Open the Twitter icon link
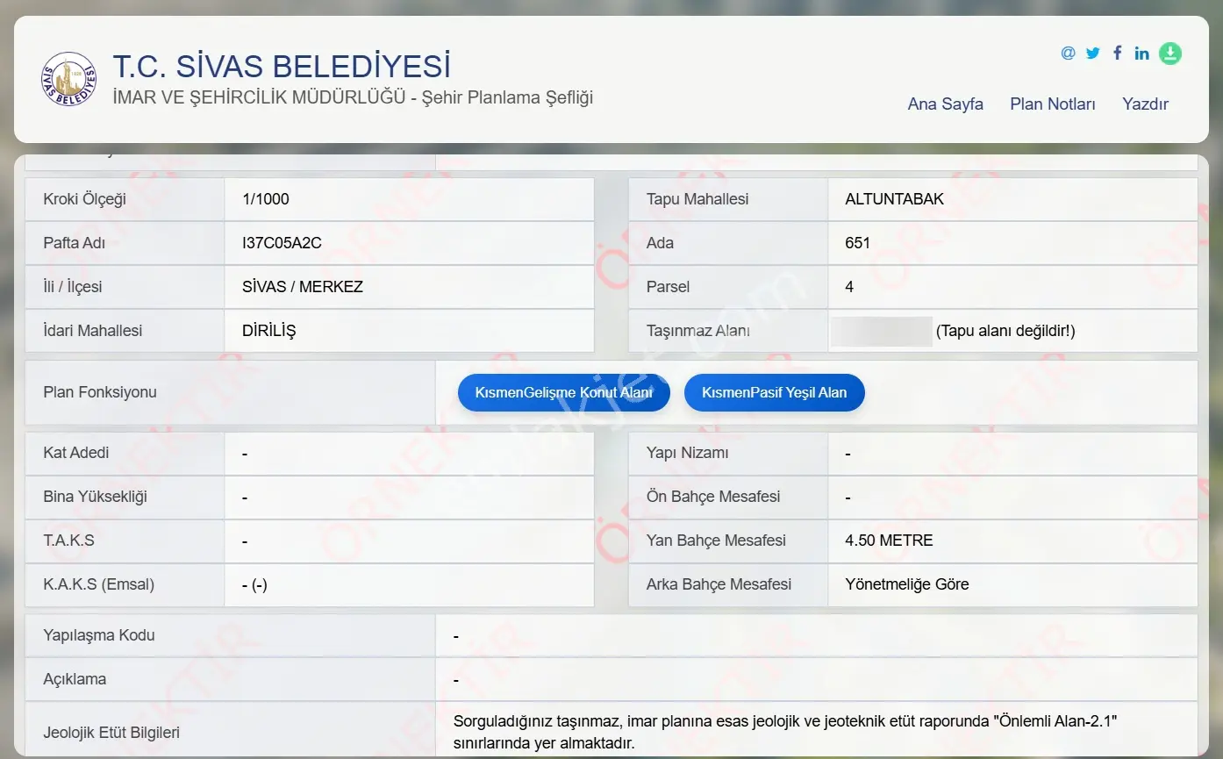 point(1092,53)
